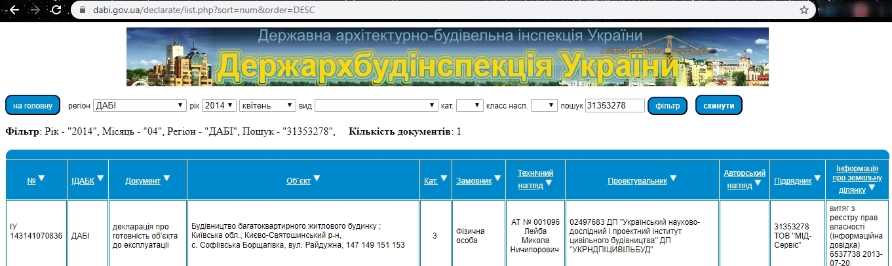Click the category value '3' cell
Image resolution: width=892 pixels, height=266 pixels.
435,236
